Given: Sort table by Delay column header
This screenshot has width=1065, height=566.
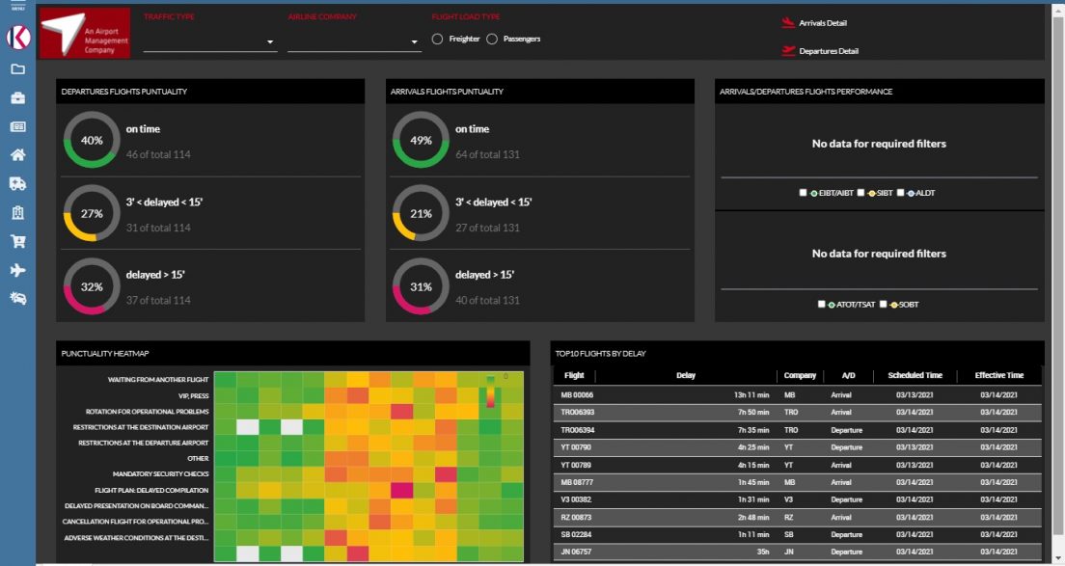Looking at the screenshot, I should (x=685, y=375).
